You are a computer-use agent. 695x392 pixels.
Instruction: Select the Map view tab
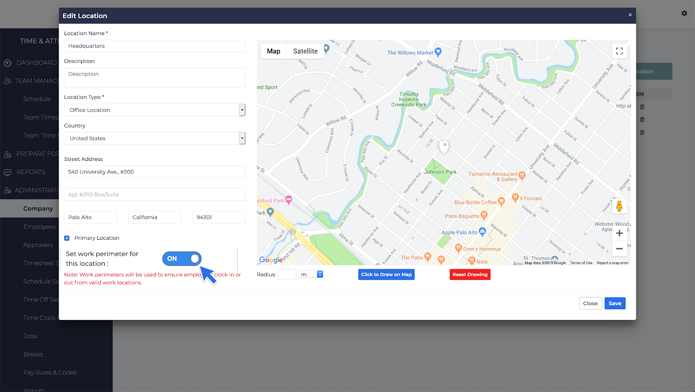[x=274, y=51]
